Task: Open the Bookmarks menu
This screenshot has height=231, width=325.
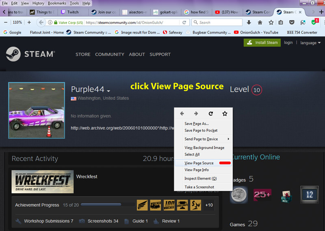Action: 57,3
